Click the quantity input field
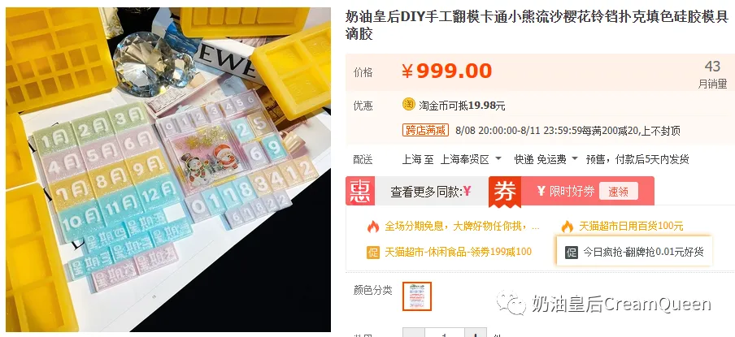 tap(445, 333)
